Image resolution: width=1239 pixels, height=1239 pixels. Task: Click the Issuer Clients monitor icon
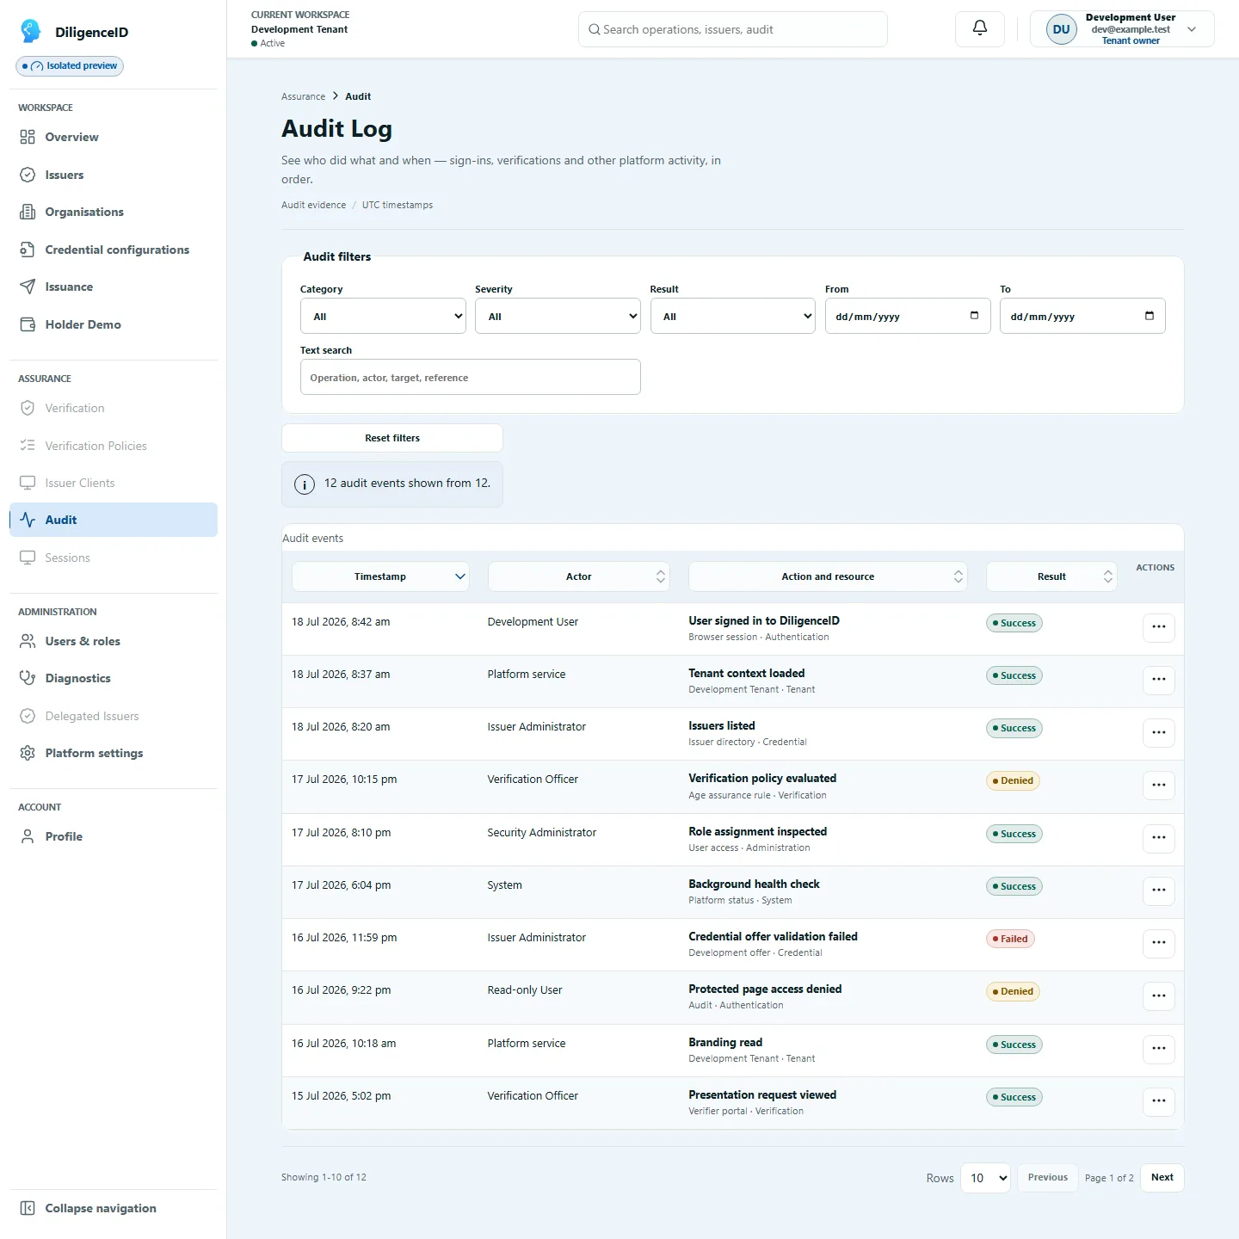coord(28,483)
